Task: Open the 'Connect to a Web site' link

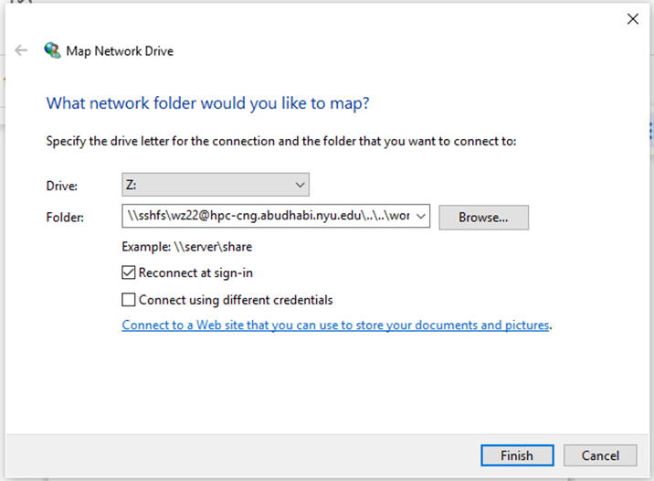Action: point(335,326)
